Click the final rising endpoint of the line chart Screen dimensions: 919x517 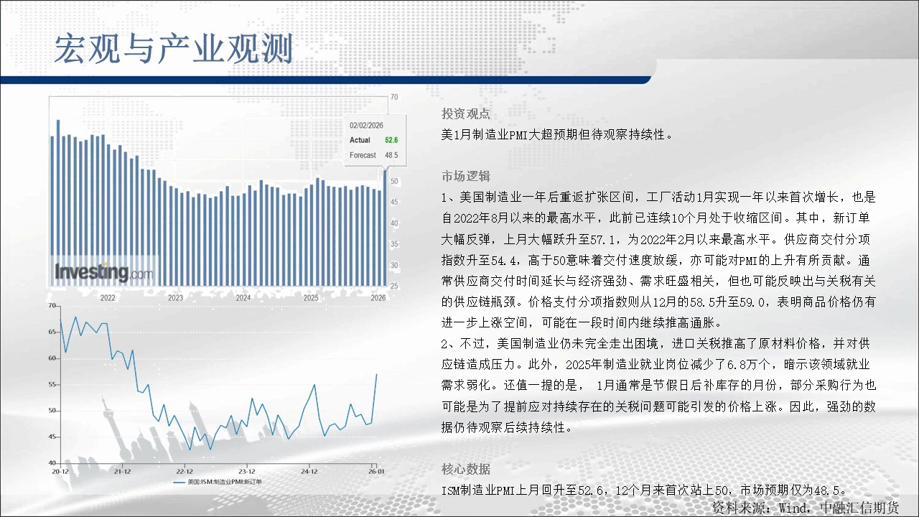pyautogui.click(x=376, y=374)
